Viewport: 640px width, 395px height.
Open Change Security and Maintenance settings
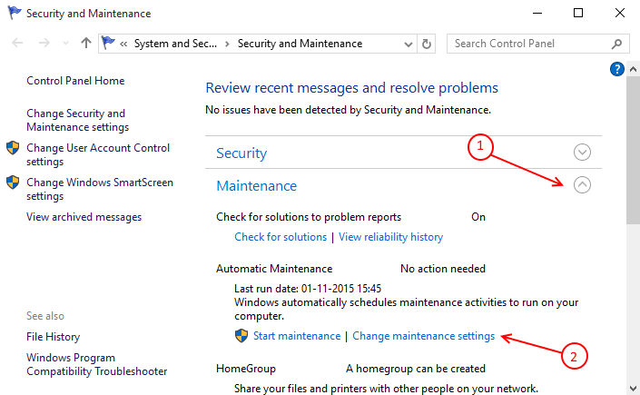tap(77, 120)
